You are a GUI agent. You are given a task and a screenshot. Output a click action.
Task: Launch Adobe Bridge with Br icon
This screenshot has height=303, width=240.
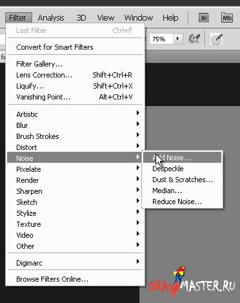(204, 18)
